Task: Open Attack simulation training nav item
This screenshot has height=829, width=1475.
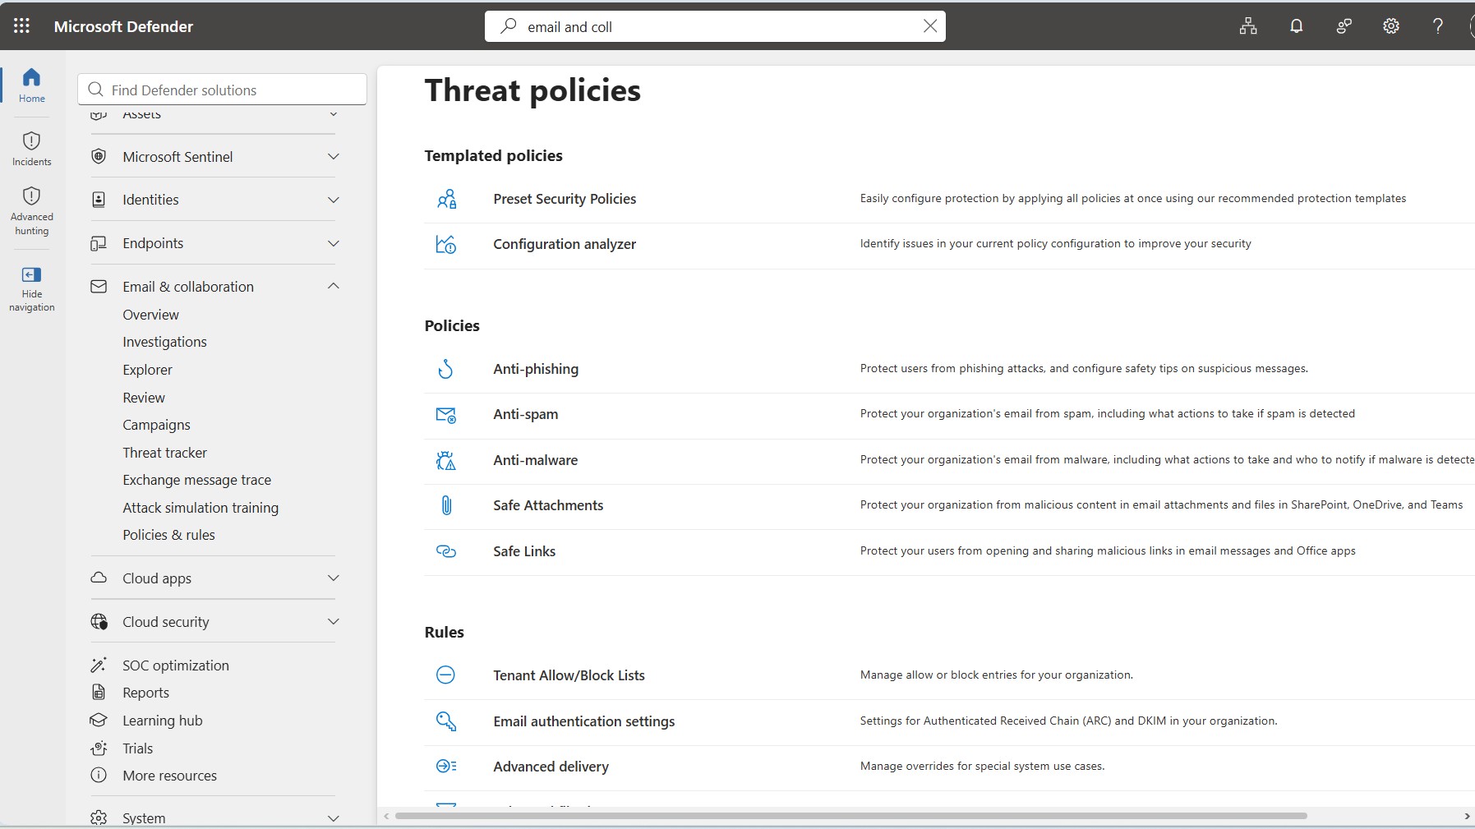Action: click(201, 508)
